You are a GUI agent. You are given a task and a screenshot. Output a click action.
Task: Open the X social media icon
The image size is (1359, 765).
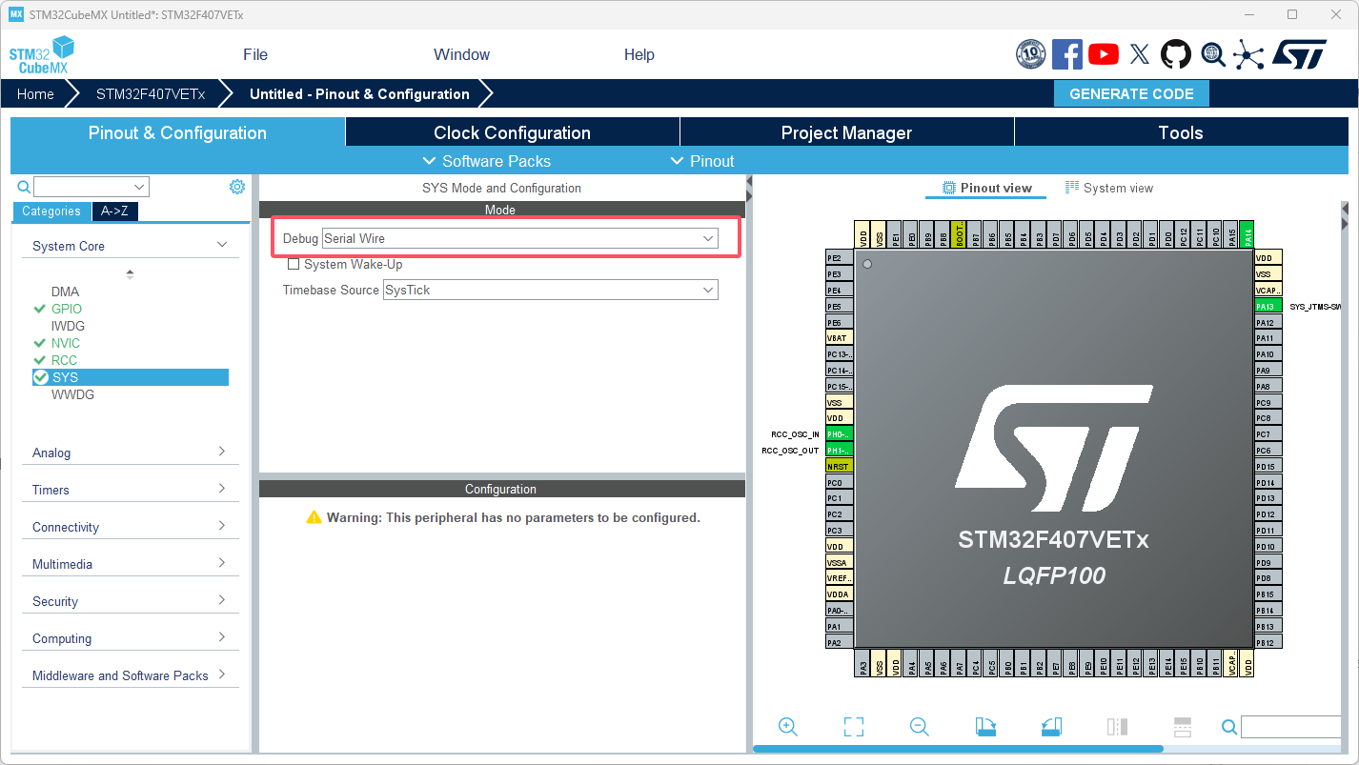pyautogui.click(x=1139, y=54)
